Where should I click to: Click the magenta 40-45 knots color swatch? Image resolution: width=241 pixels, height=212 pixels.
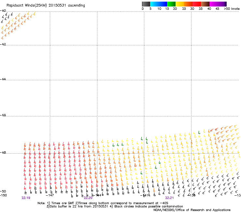(214, 4)
